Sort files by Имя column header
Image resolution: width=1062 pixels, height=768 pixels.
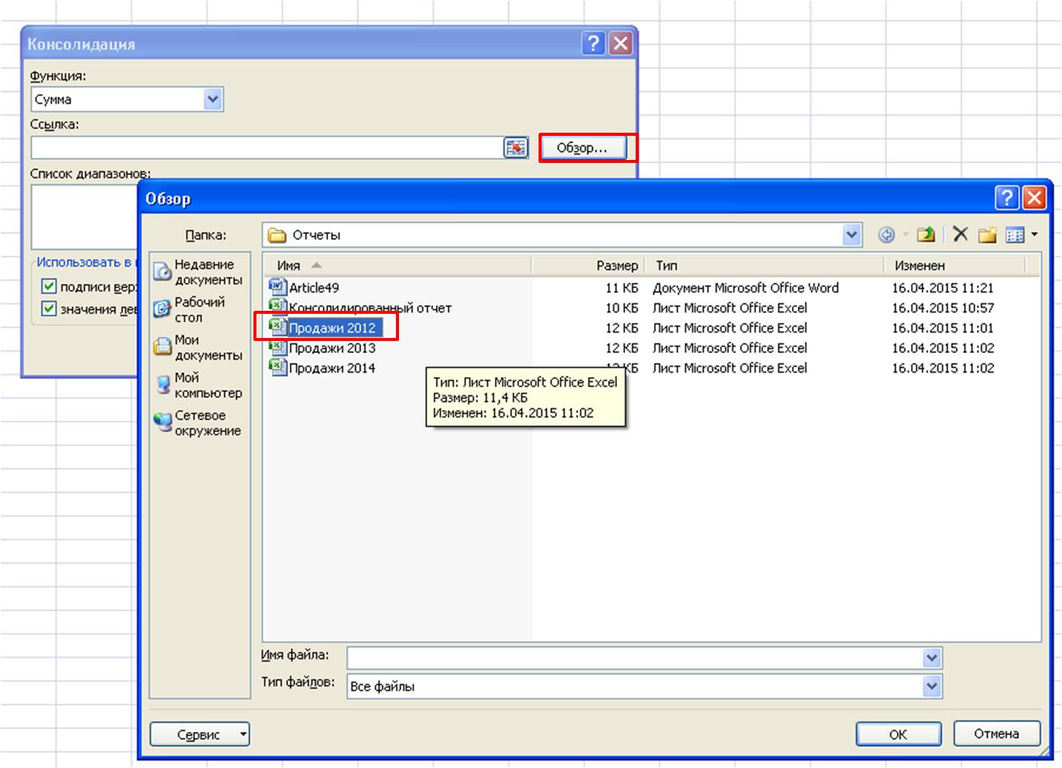tap(289, 266)
